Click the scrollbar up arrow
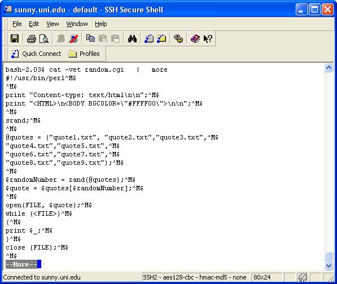This screenshot has width=337, height=284. point(329,68)
